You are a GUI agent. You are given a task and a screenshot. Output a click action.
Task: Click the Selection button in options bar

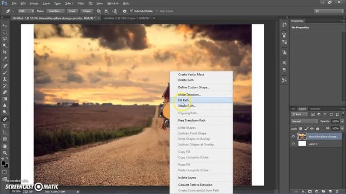pos(55,11)
